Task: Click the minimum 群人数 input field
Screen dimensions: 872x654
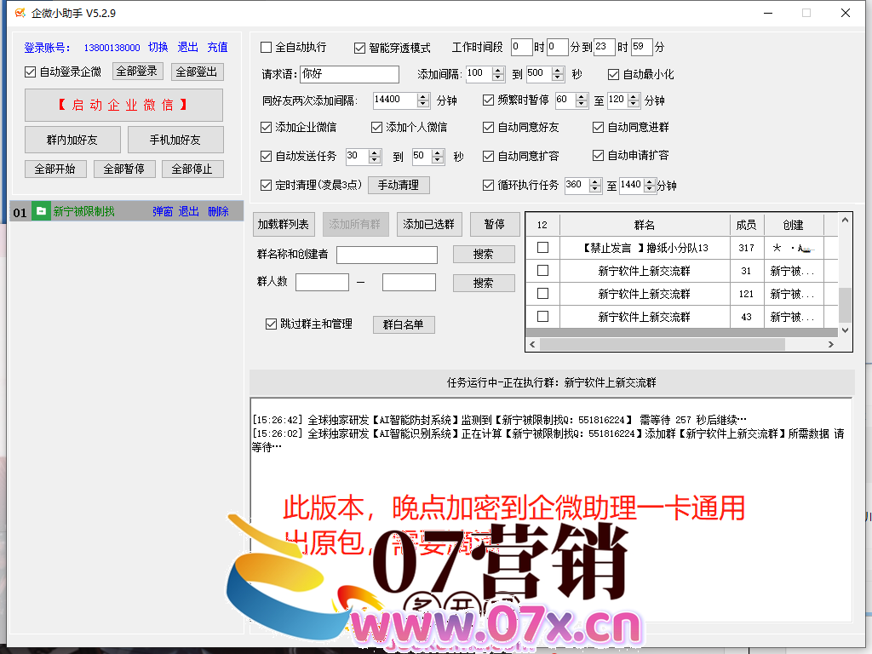Action: 322,283
